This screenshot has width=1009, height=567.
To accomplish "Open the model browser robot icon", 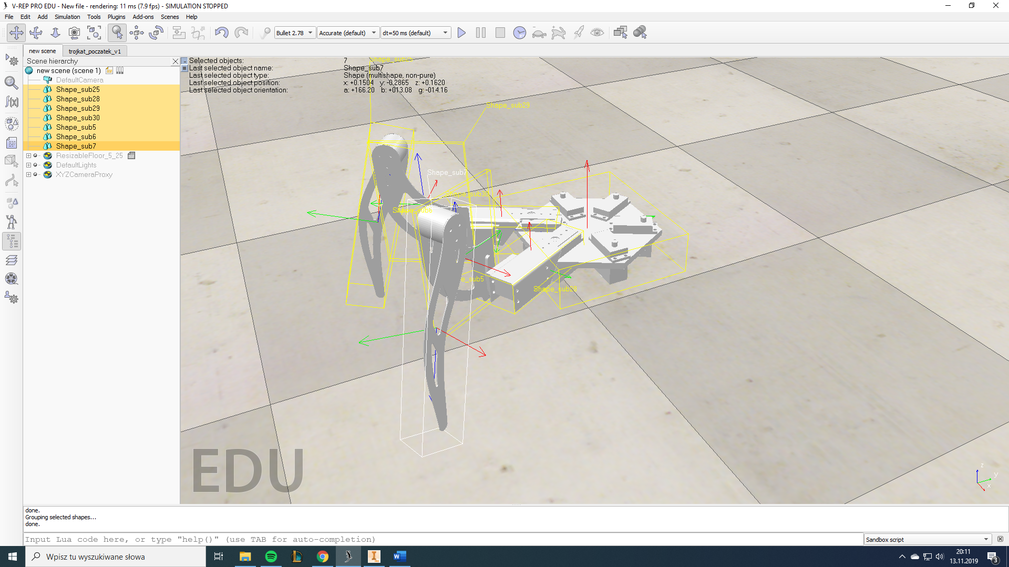I will click(12, 222).
